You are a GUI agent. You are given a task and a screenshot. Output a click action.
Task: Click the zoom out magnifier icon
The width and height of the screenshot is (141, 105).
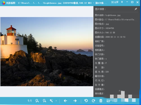click(x=44, y=101)
